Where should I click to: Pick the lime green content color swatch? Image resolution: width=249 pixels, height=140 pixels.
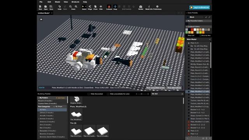click(201, 32)
